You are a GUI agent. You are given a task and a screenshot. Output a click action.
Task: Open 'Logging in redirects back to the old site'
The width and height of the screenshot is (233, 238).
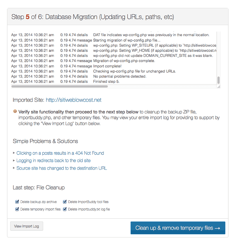coord(54,160)
